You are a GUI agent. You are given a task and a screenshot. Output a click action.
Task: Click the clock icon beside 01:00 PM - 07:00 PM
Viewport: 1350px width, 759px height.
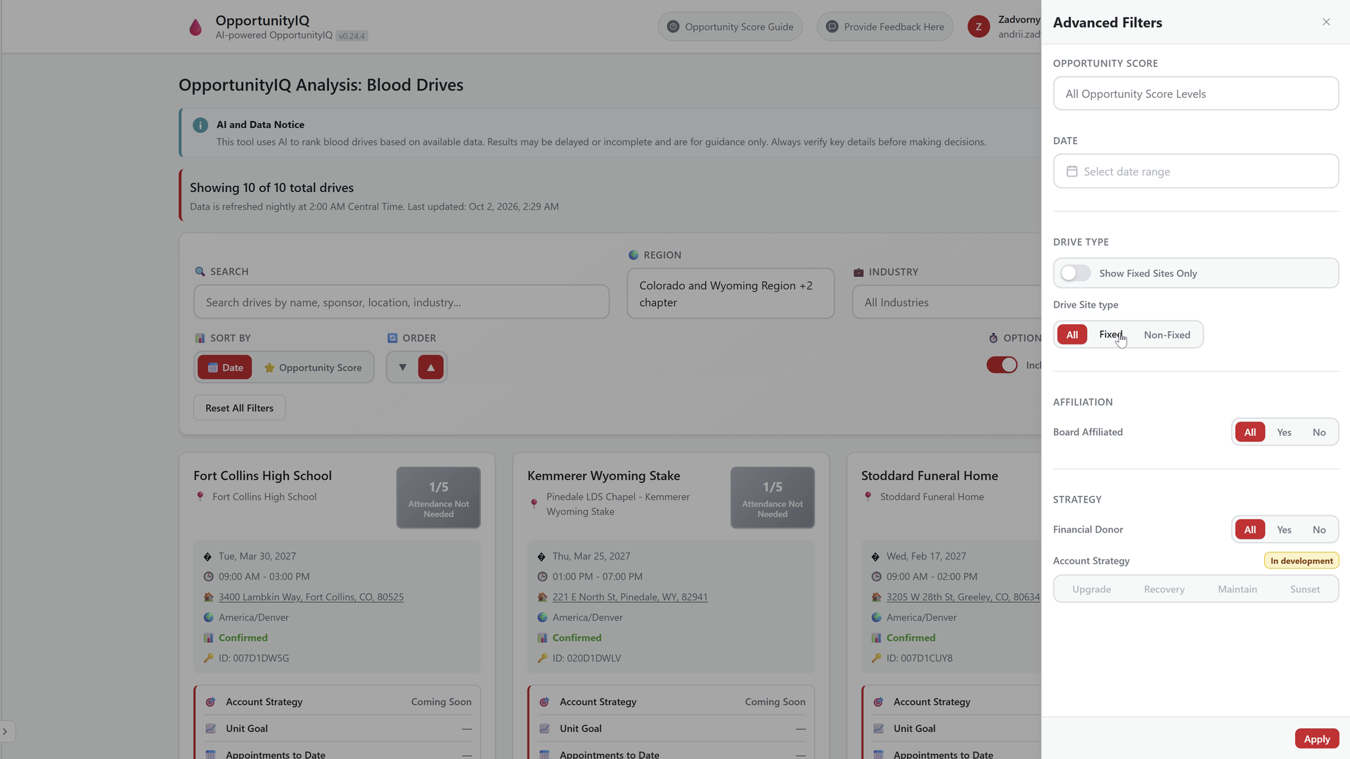tap(542, 576)
